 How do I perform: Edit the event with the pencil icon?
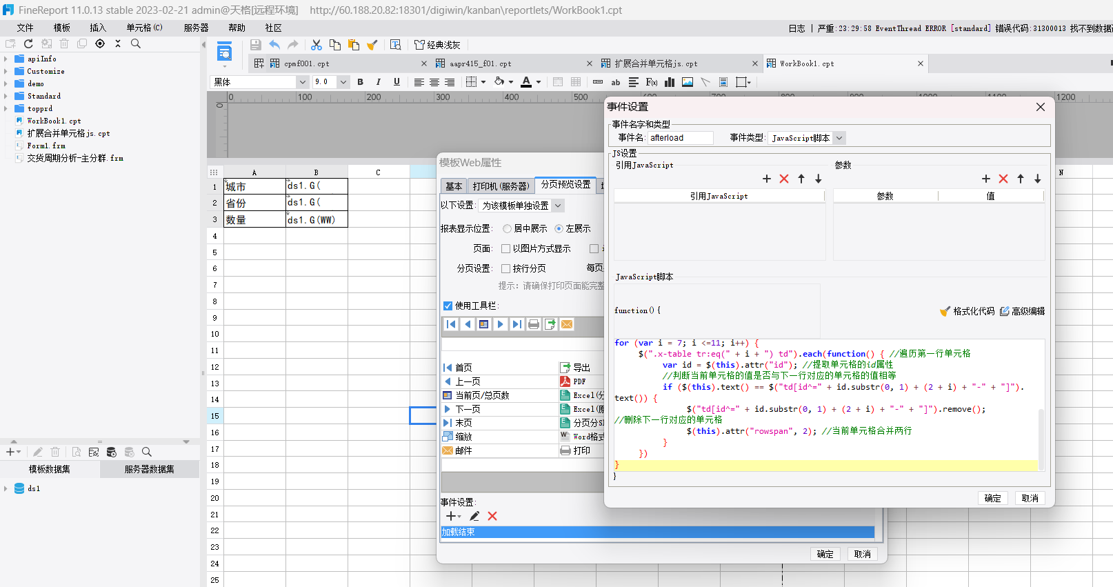474,516
